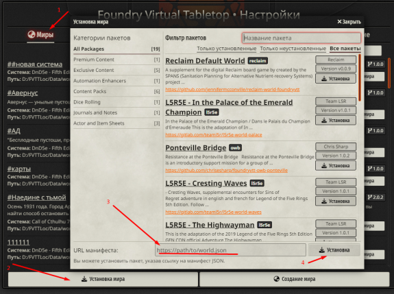This screenshot has height=294, width=394.
Task: Click l5r5e tag beside The Highwayman
Action: [x=264, y=225]
